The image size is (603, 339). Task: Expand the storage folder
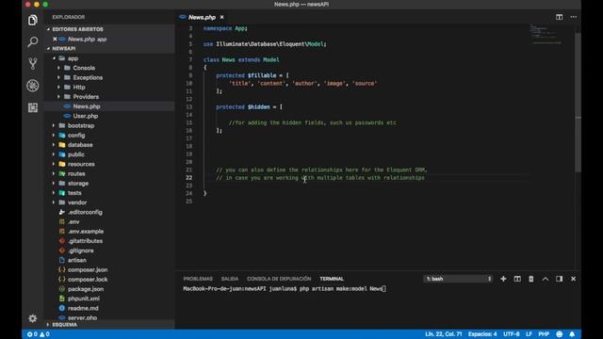point(78,184)
